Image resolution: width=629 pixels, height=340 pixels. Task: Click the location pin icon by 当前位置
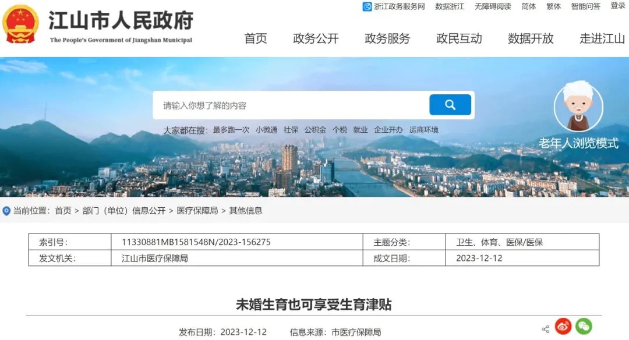[6, 211]
